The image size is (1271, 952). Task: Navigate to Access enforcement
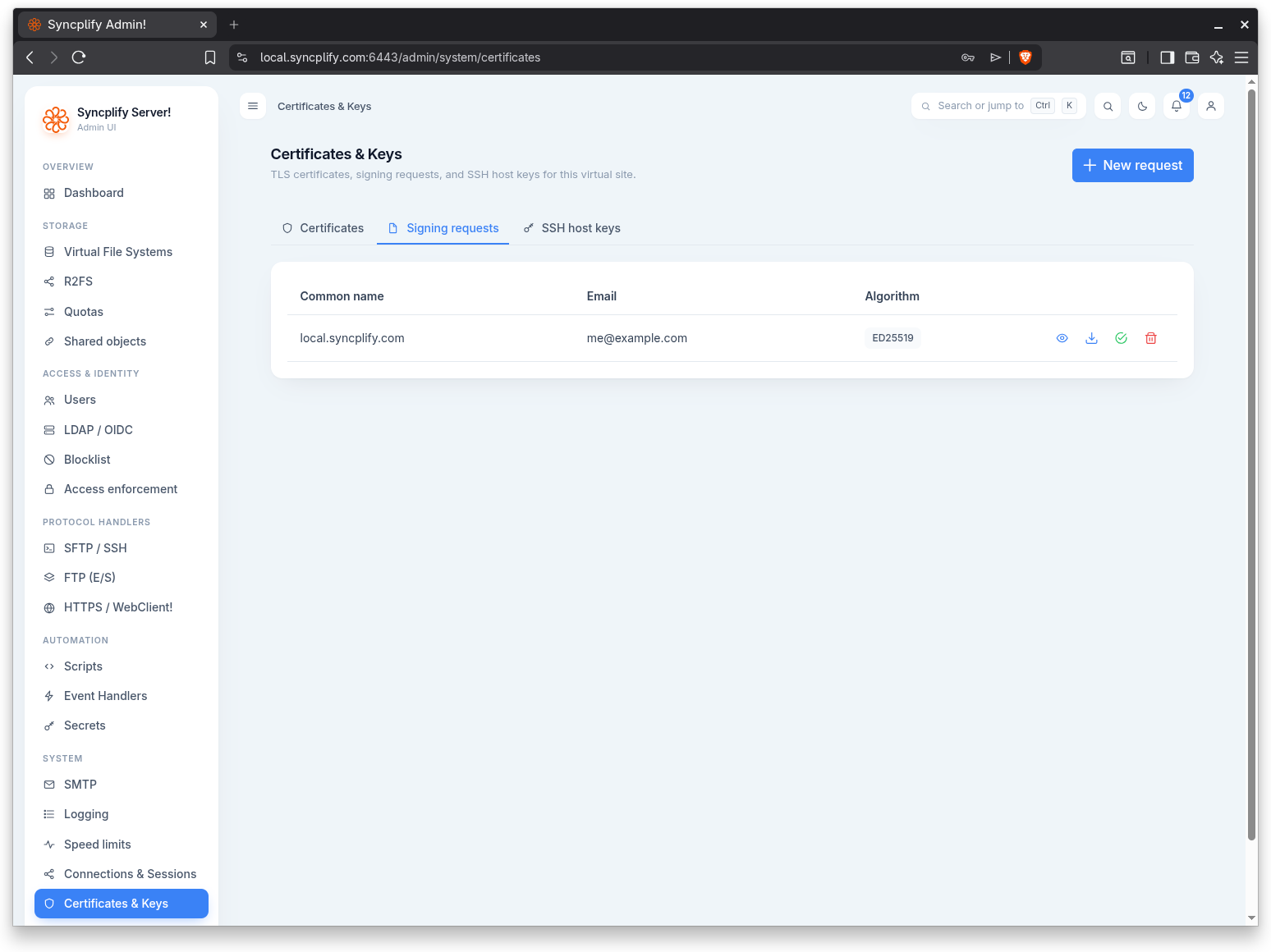click(x=122, y=489)
